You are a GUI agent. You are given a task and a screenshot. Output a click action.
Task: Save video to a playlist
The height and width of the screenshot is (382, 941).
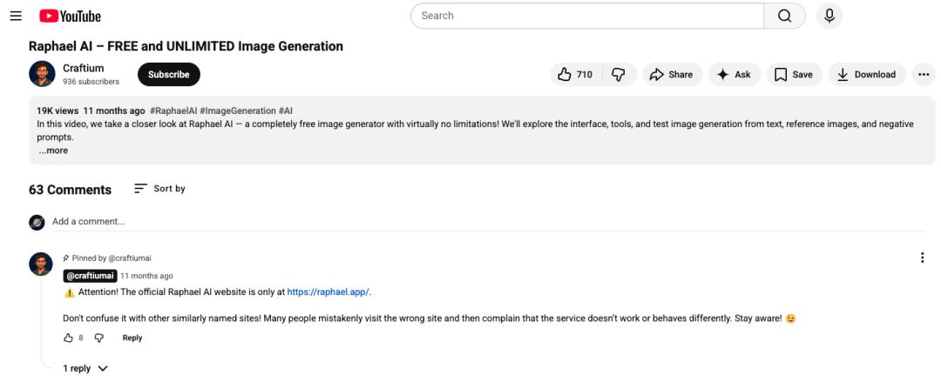[794, 75]
